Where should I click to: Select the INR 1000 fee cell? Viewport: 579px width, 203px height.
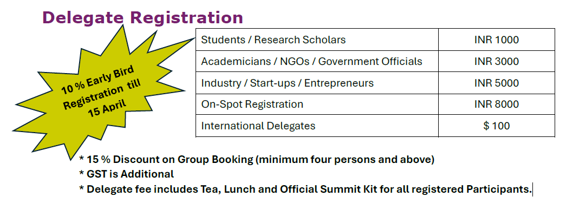[x=496, y=40]
